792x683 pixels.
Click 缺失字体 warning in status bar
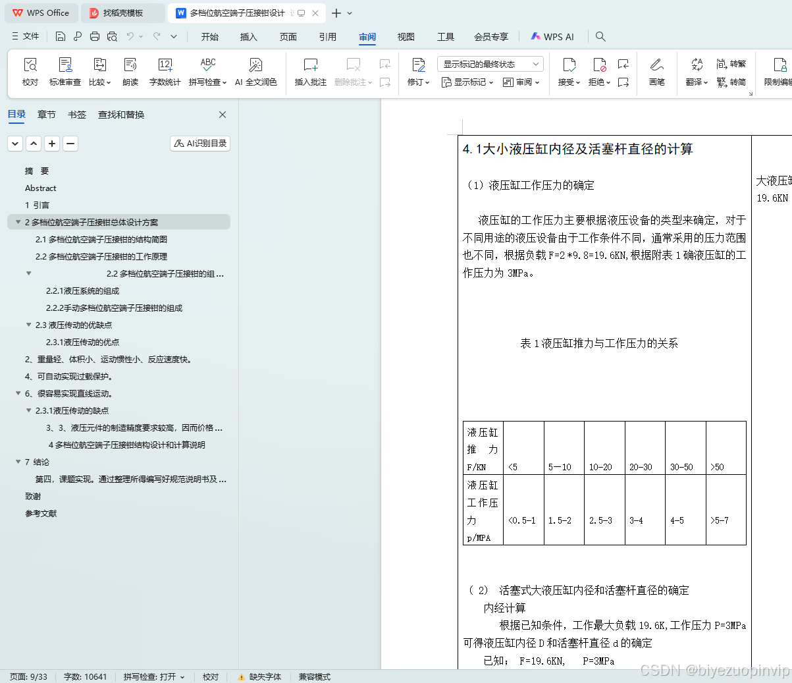(x=259, y=676)
